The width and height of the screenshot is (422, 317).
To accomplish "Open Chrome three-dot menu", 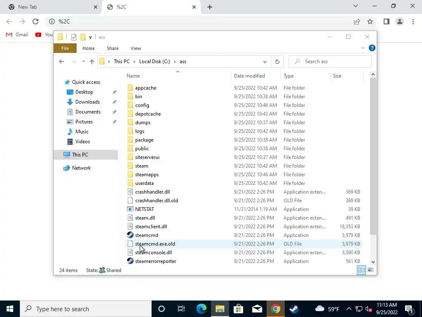I will coord(413,21).
